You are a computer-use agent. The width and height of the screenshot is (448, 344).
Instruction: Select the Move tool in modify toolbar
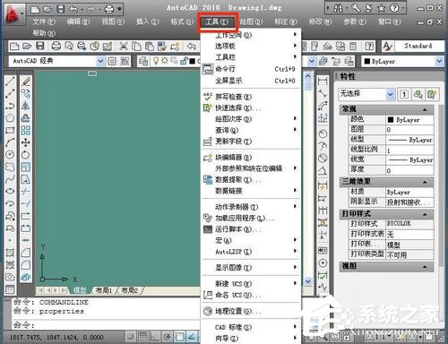(x=26, y=142)
